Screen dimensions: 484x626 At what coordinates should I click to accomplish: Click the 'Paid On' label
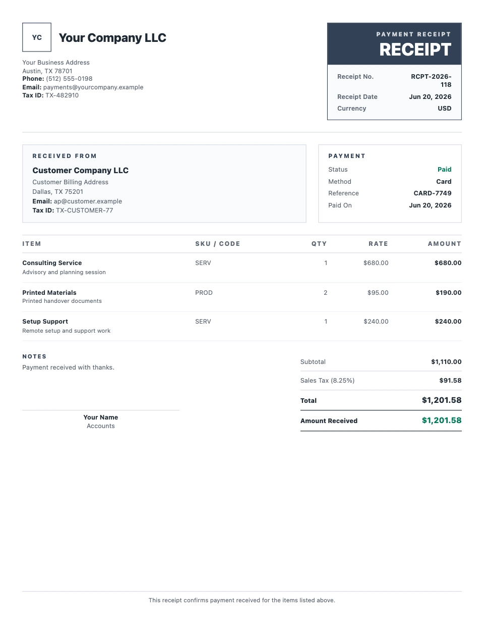[340, 205]
